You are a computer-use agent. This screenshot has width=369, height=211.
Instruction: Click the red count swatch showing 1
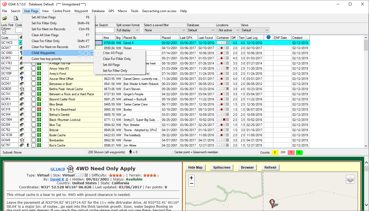(x=291, y=152)
